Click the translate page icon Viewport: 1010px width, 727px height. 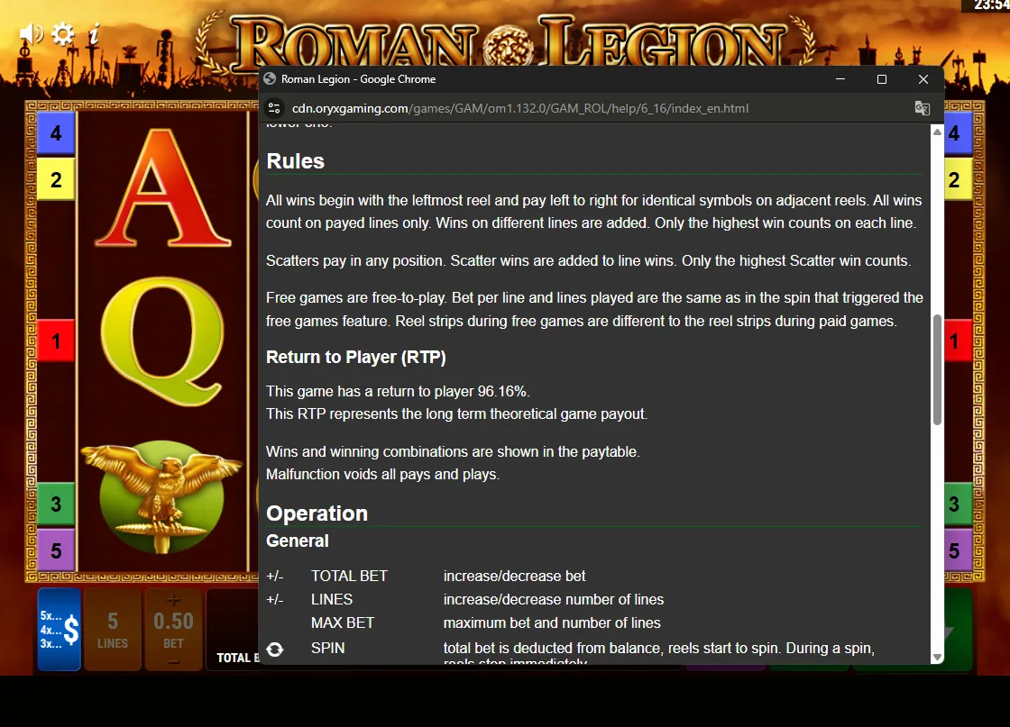[923, 108]
